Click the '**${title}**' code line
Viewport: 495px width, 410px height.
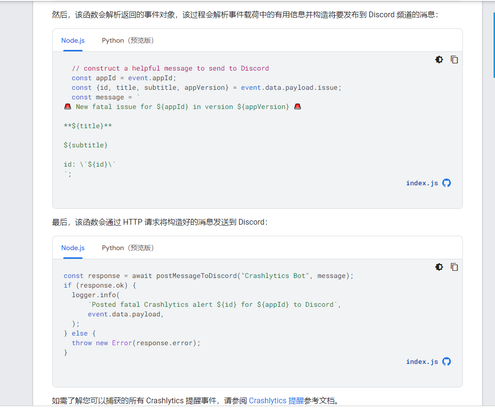tap(88, 126)
